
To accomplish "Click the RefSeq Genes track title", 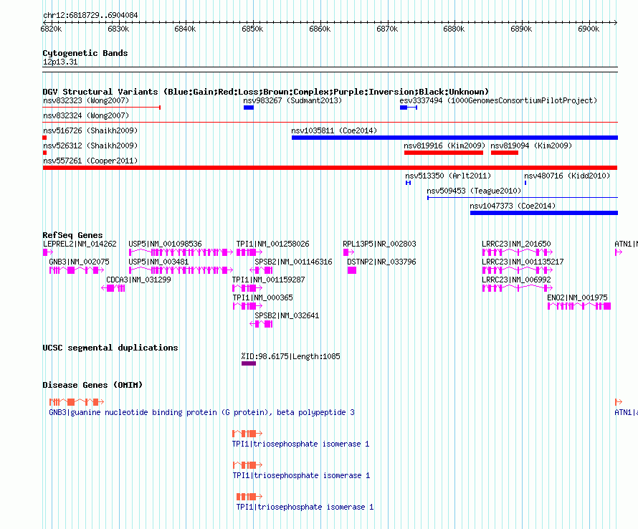I will click(x=72, y=235).
